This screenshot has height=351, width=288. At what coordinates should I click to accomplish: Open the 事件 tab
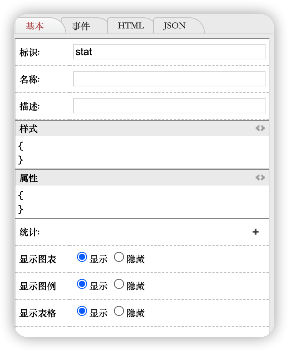(x=81, y=26)
